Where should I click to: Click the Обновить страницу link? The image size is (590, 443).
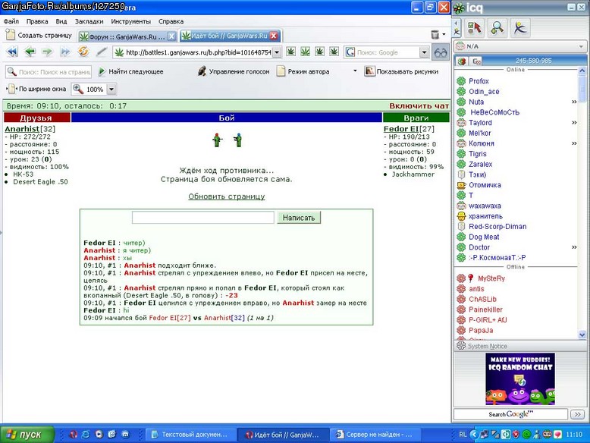[x=227, y=196]
